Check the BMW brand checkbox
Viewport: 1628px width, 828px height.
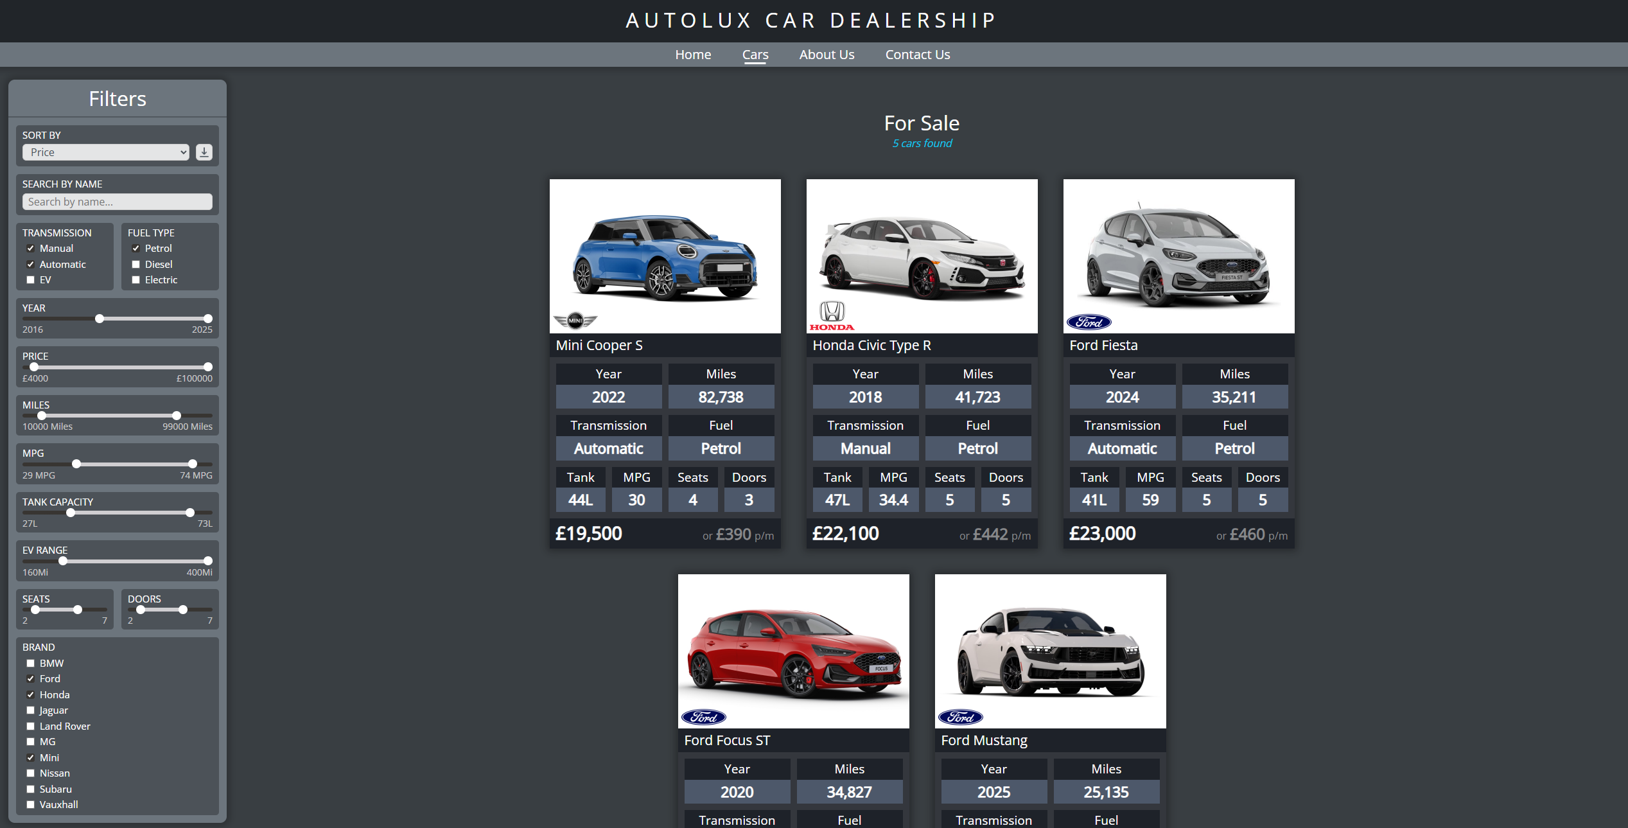[x=30, y=664]
